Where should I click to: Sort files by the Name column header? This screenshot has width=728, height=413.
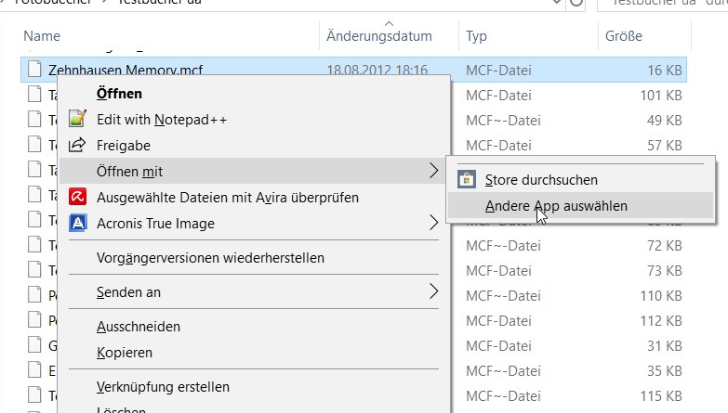click(42, 36)
